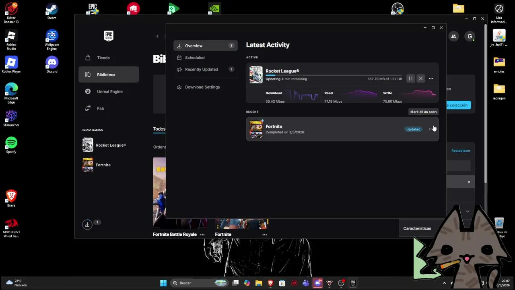The width and height of the screenshot is (515, 290).
Task: Open Driver Booster 13 desktop icon
Action: 11,12
